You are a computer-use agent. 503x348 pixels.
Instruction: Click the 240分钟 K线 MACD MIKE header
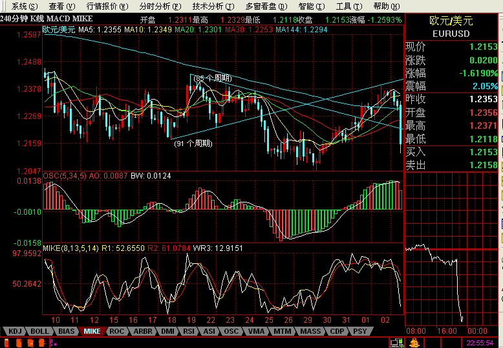[47, 19]
